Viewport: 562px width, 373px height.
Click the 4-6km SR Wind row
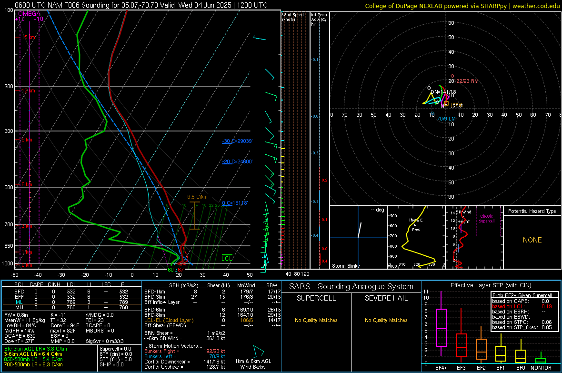(185, 338)
